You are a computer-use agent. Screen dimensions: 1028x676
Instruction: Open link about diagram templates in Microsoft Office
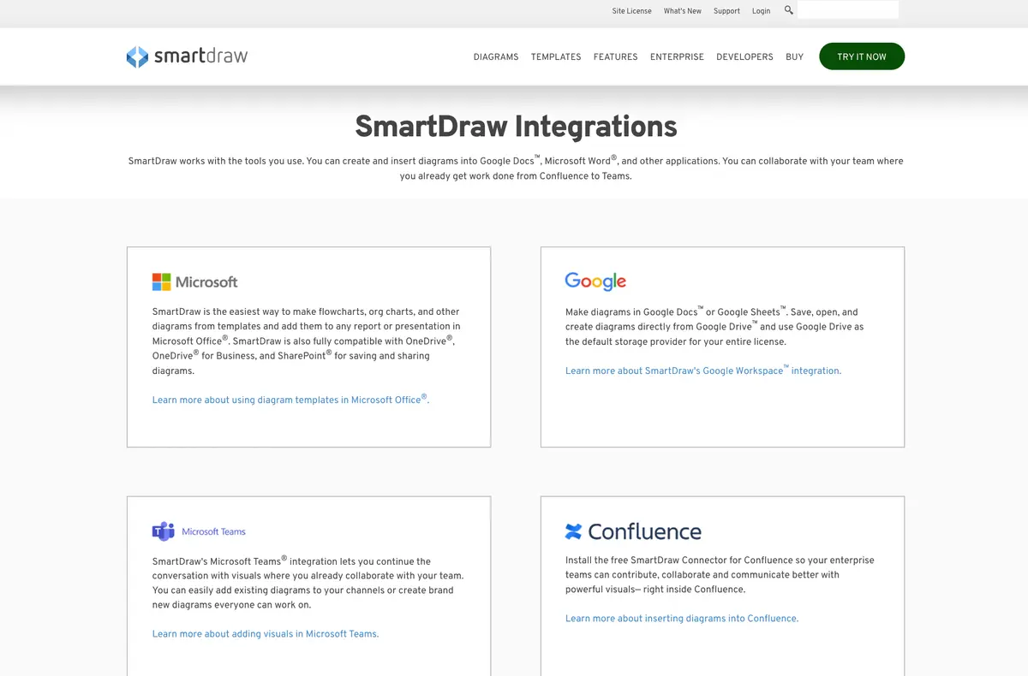click(x=290, y=399)
